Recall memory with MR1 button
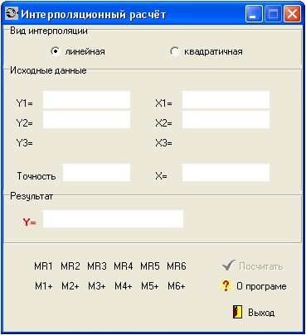Viewport: 306px width, 335px height. point(43,266)
